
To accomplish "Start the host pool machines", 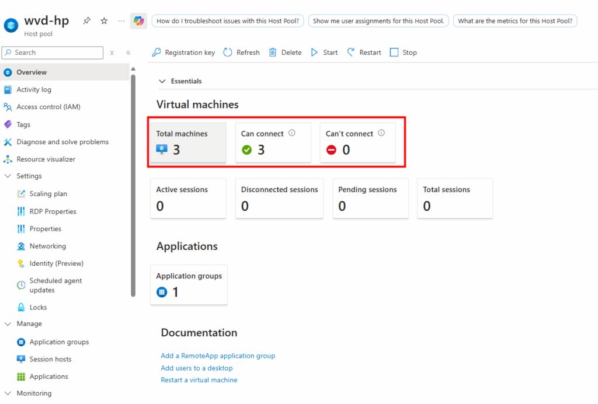I will point(324,53).
